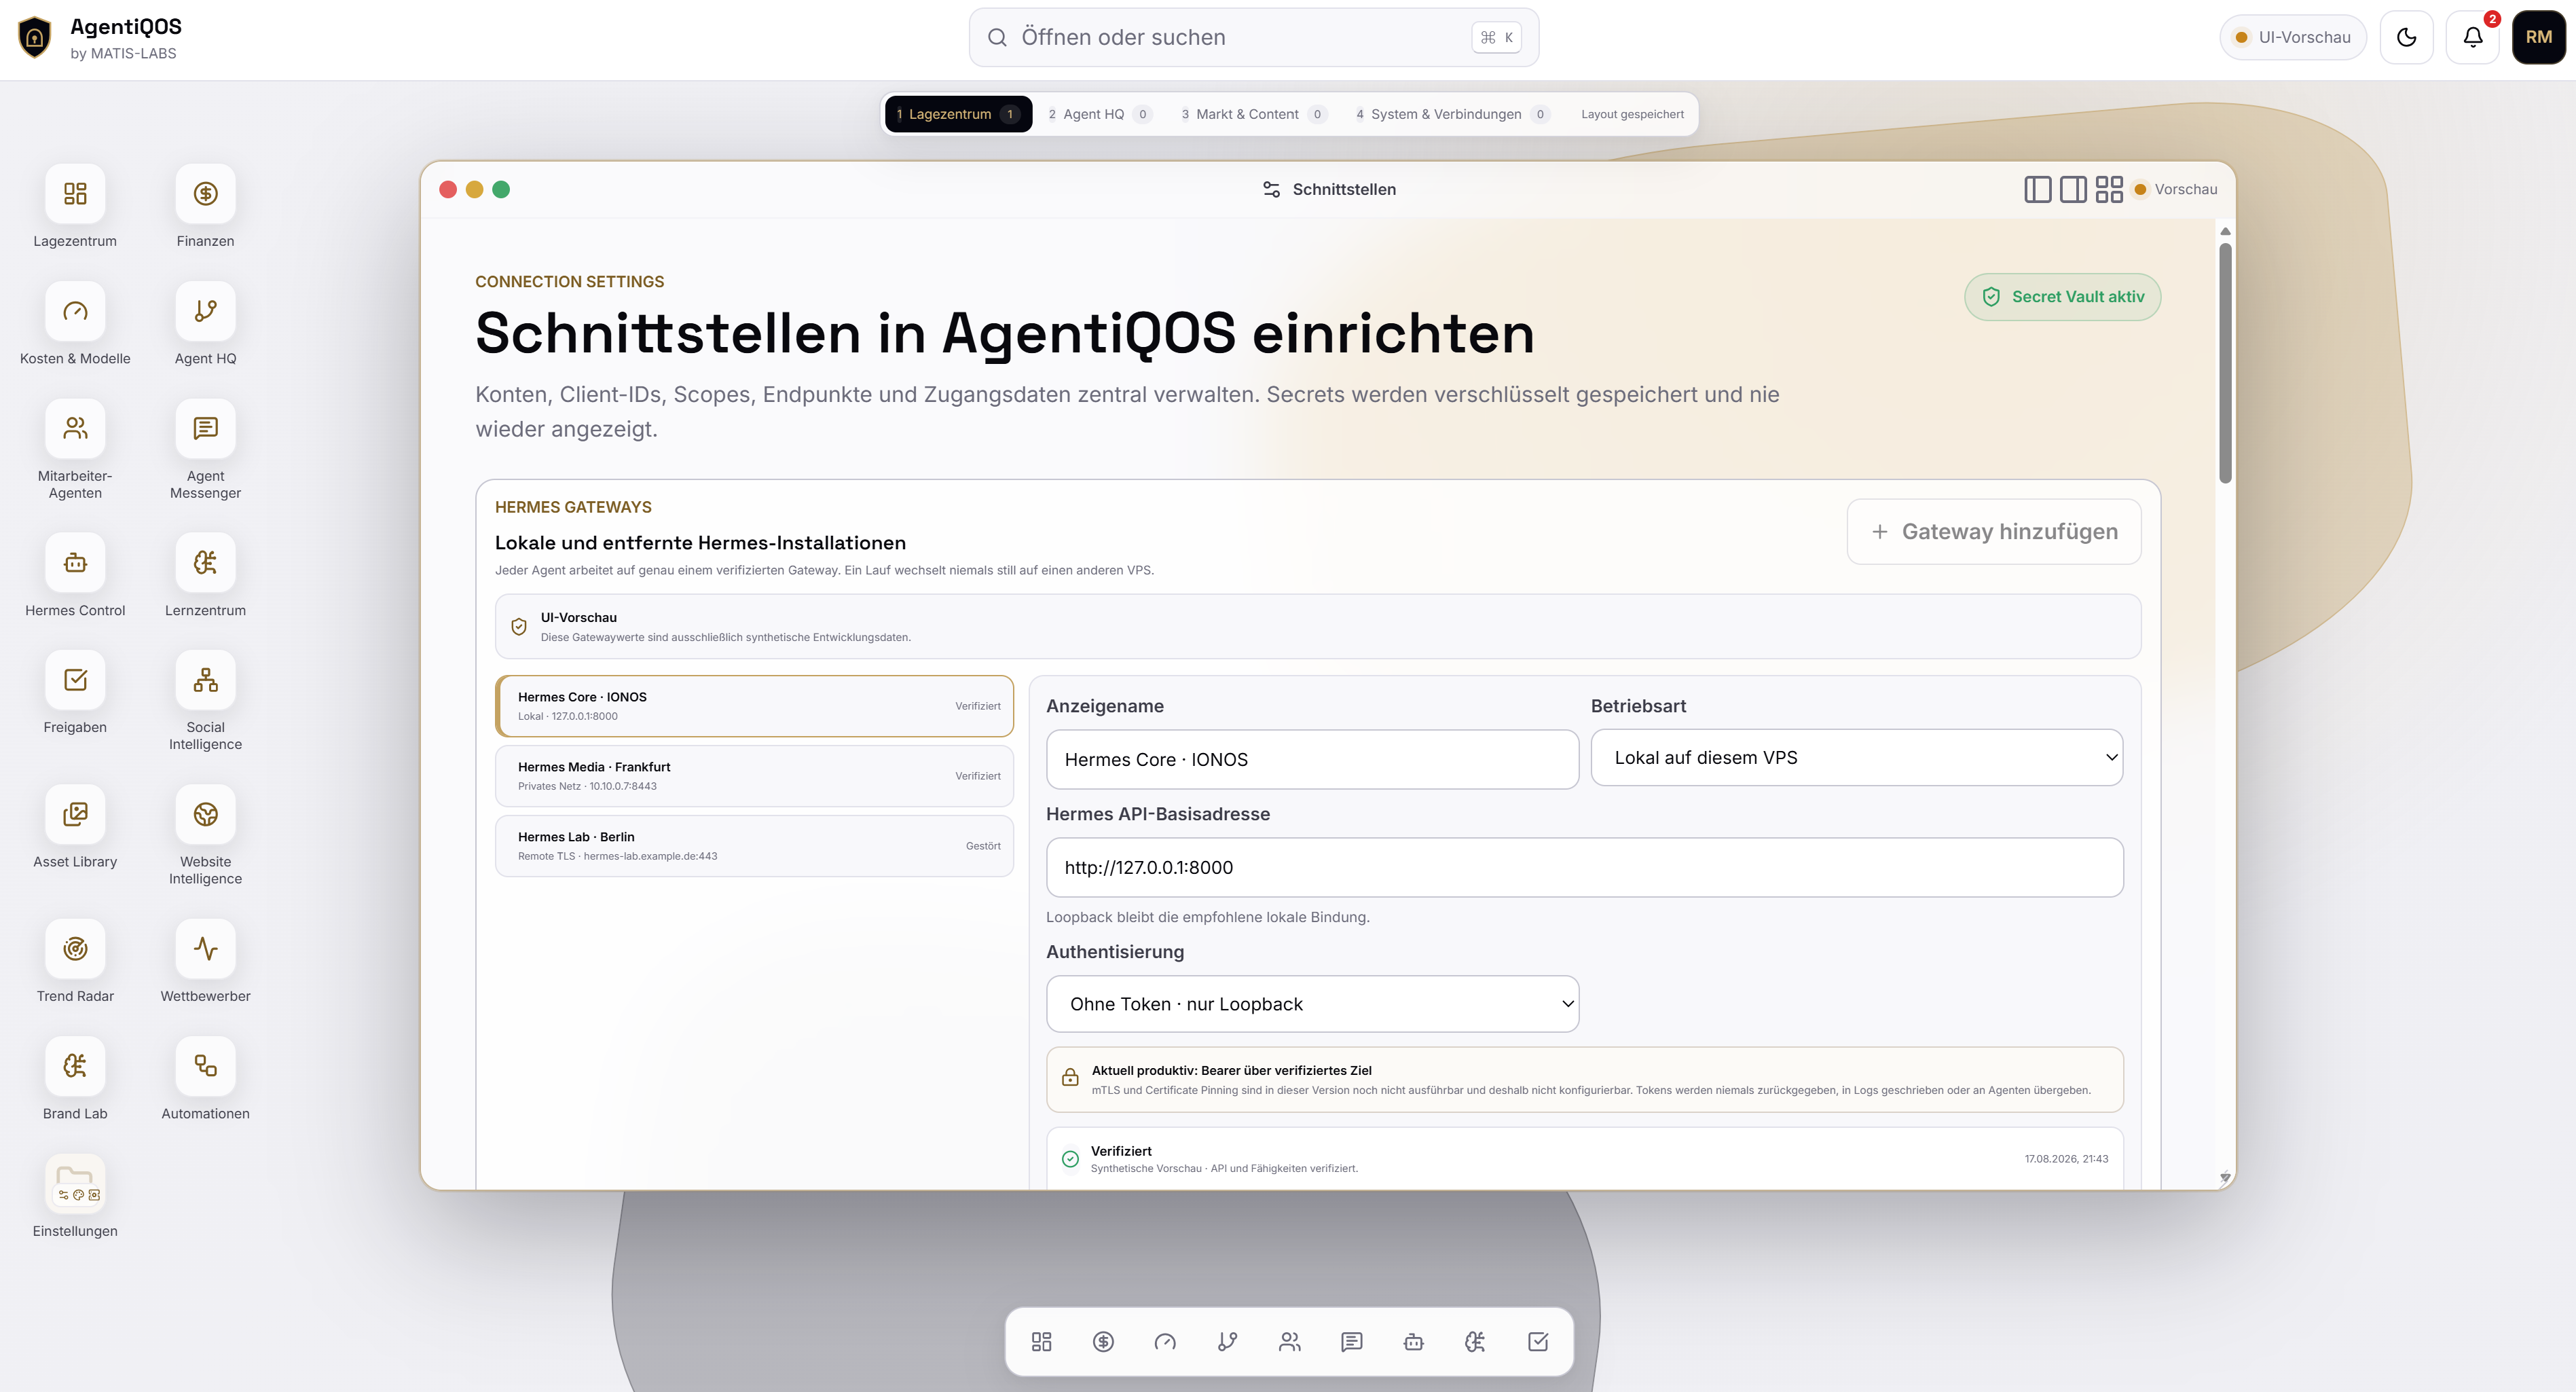The image size is (2576, 1392).
Task: Click dock Mitarbeiter-Agenten people icon
Action: (1290, 1342)
